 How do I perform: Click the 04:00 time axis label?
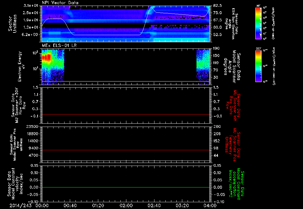pyautogui.click(x=210, y=205)
